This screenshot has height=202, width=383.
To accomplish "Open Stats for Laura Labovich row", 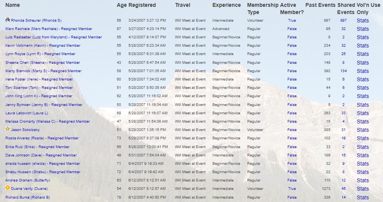I will [x=363, y=113].
